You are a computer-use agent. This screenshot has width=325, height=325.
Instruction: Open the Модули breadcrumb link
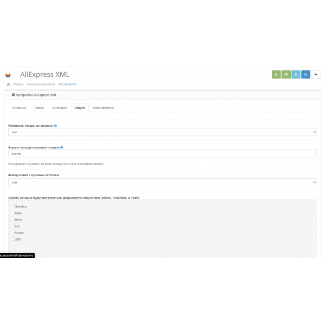click(x=18, y=84)
